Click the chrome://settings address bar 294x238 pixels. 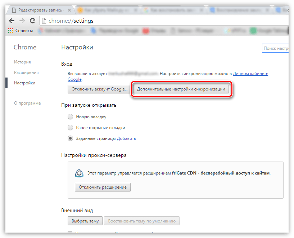pyautogui.click(x=164, y=21)
